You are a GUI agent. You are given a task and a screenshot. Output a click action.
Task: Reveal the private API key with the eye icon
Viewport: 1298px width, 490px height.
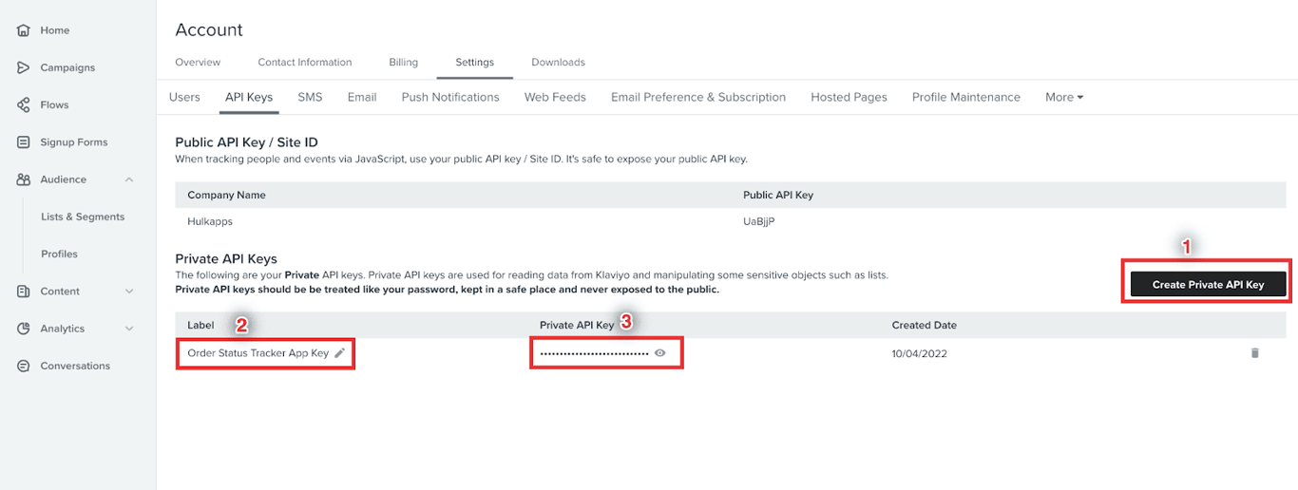click(x=660, y=353)
